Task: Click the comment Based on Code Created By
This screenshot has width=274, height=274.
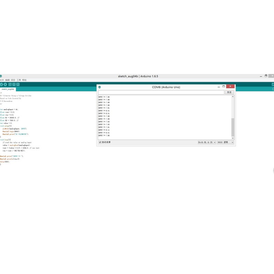Action: click(11, 99)
